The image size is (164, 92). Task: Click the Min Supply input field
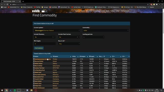(x=45, y=44)
